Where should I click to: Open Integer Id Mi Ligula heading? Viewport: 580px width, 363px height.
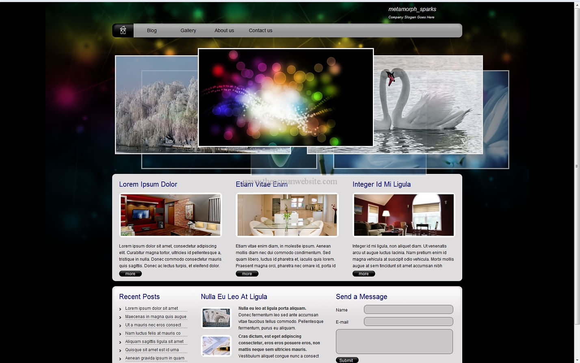pos(381,184)
